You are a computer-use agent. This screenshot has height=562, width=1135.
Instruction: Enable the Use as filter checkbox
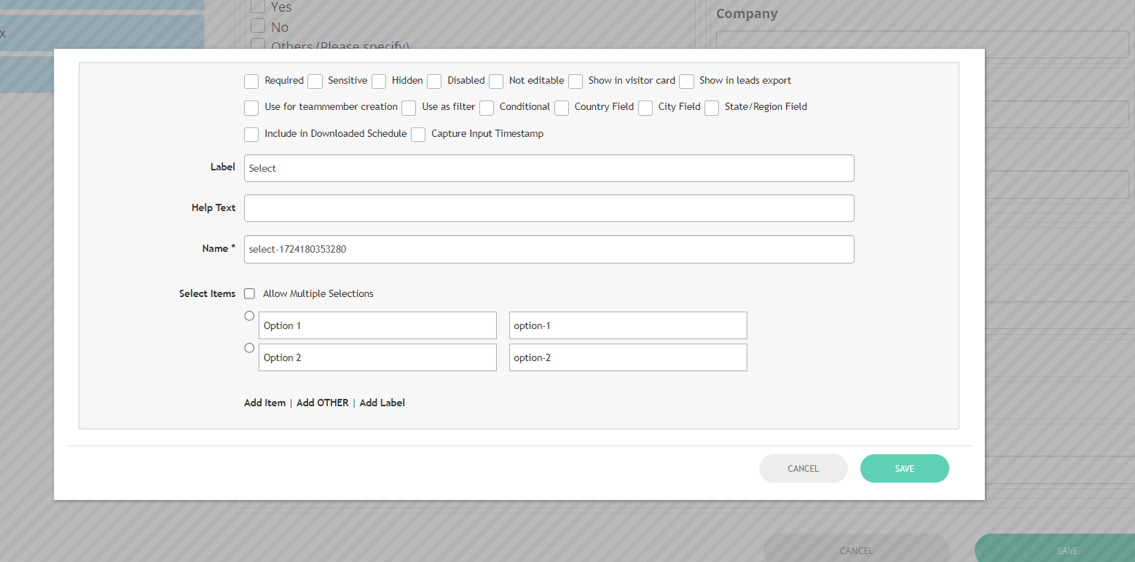(x=409, y=108)
